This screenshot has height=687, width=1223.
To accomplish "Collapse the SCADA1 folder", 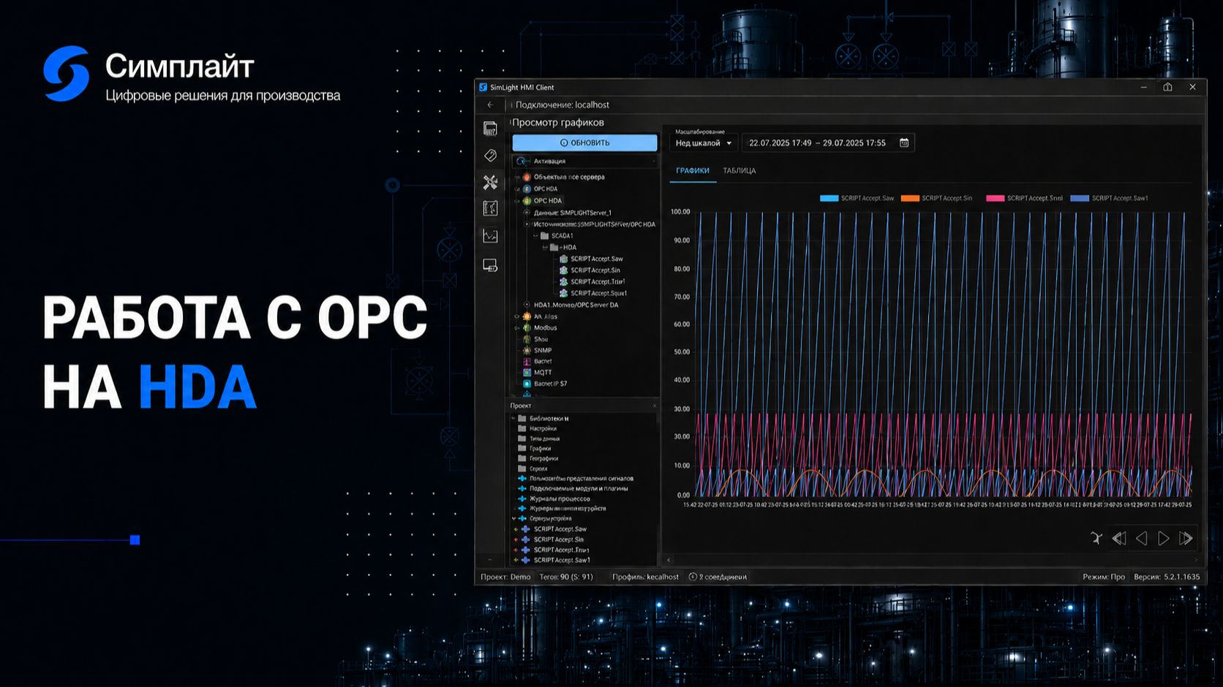I will click(x=535, y=235).
